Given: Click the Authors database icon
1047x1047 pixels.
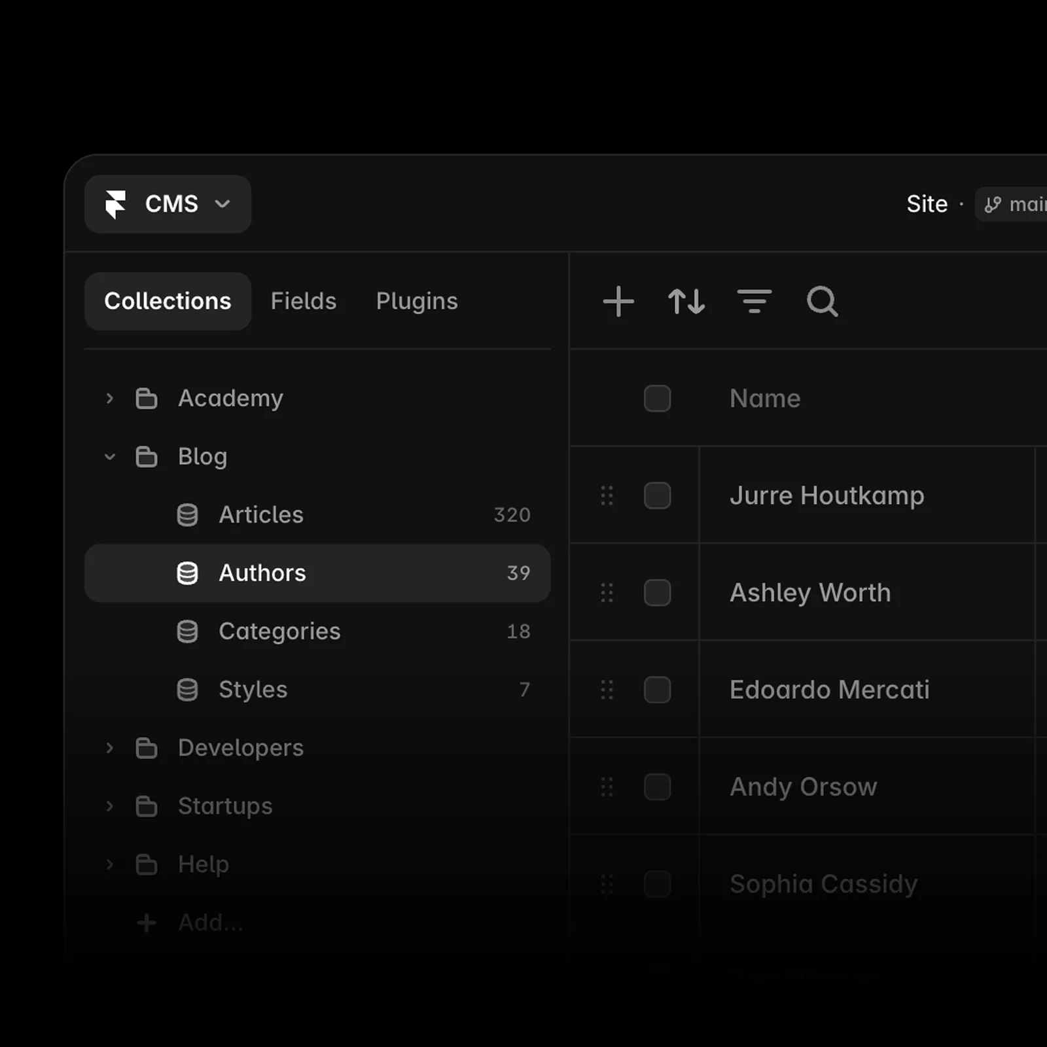Looking at the screenshot, I should click(187, 573).
